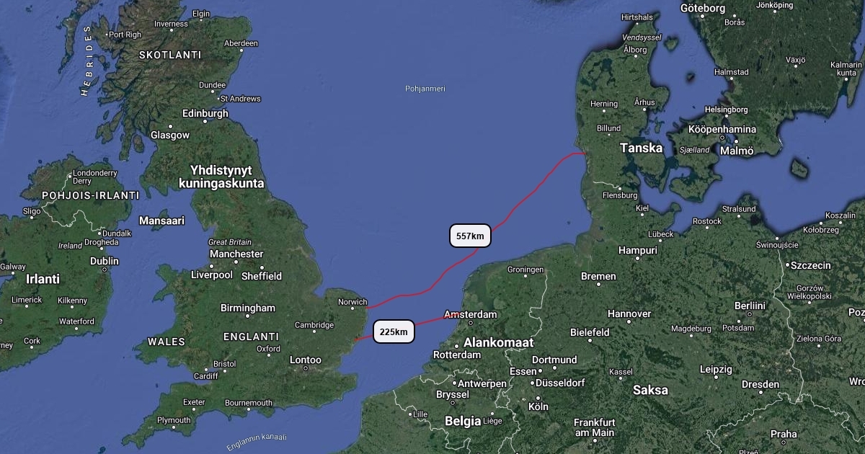Select the Belgia country label
Viewport: 865px width, 454px height.
[x=462, y=421]
